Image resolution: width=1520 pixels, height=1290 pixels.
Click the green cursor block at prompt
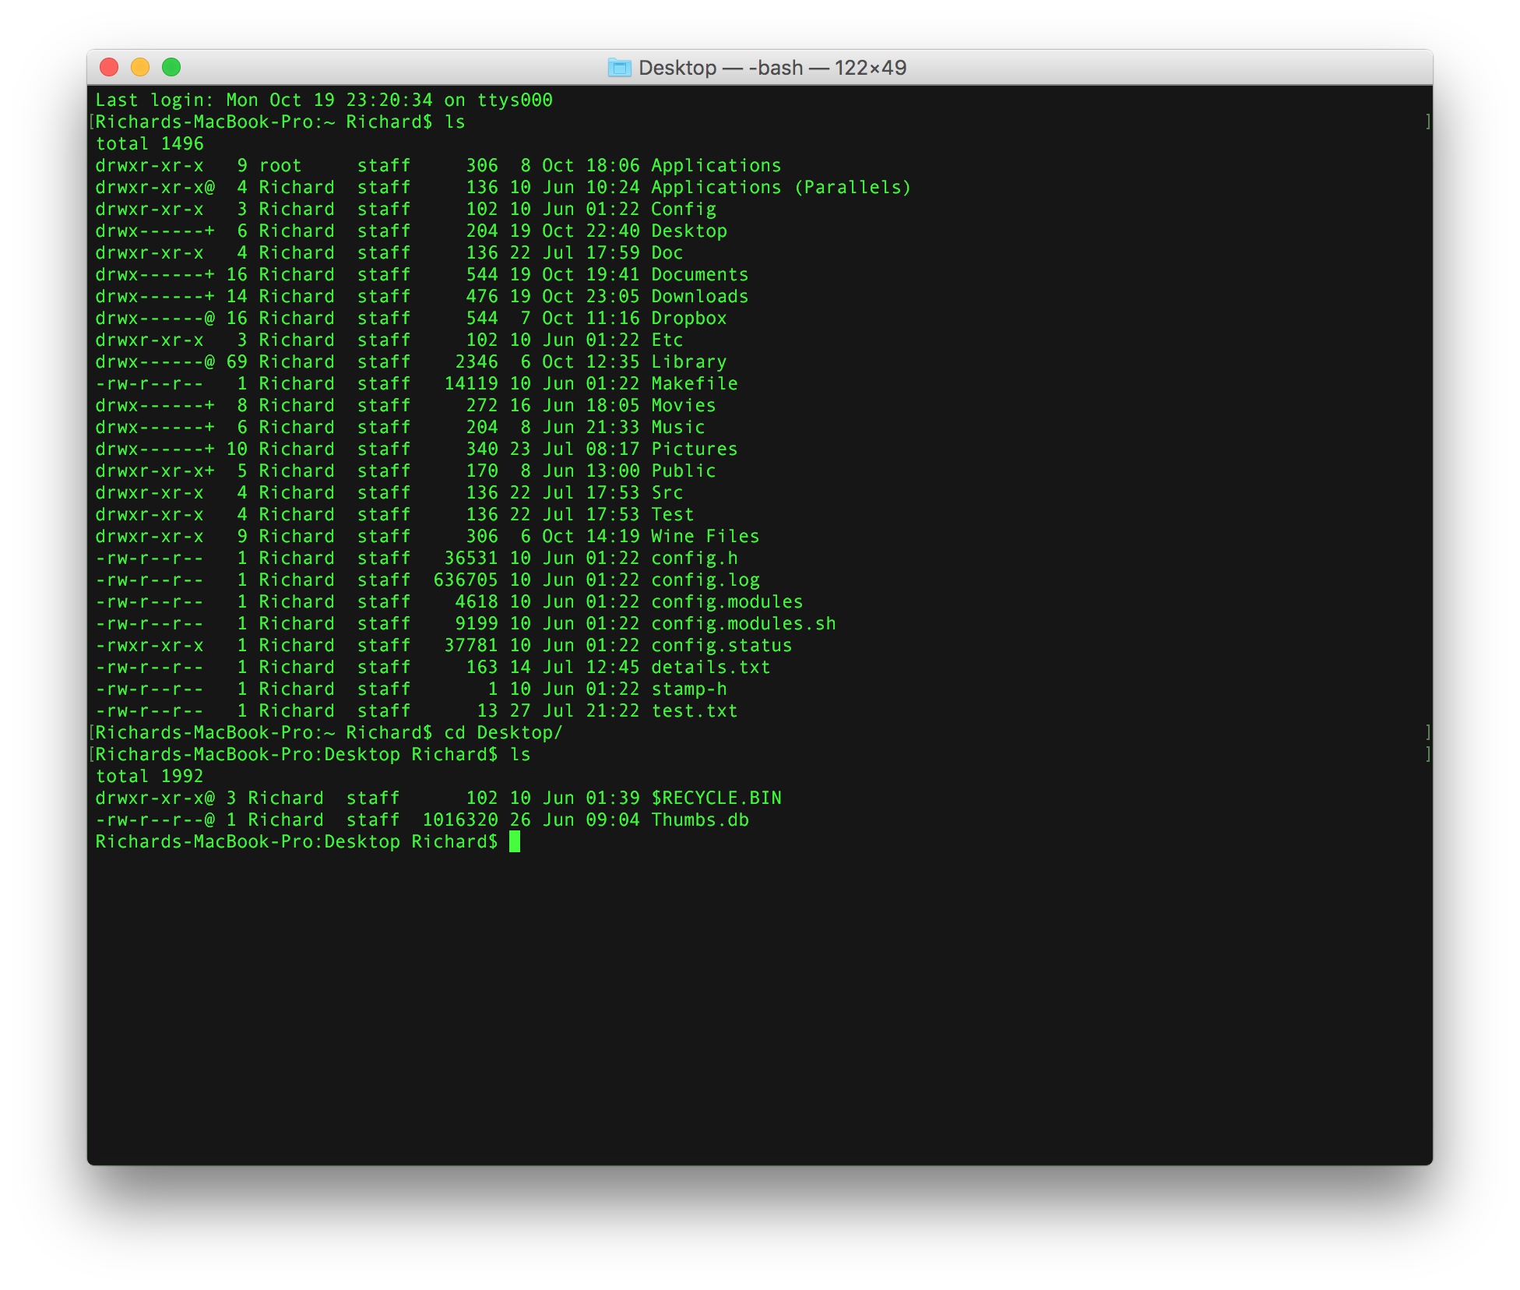click(x=515, y=841)
